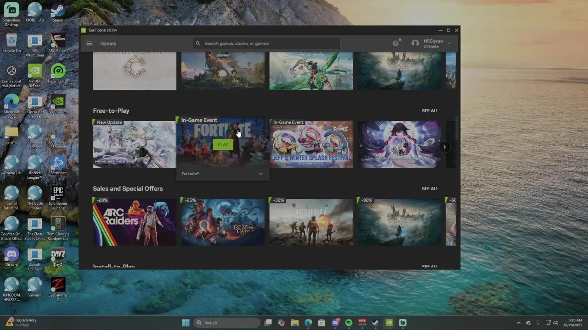Click the Windows taskbar Search box

click(x=227, y=323)
